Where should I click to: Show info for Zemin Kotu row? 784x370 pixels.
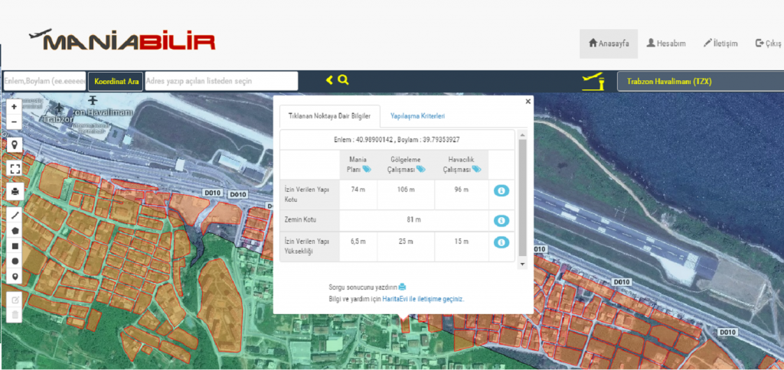click(x=501, y=221)
